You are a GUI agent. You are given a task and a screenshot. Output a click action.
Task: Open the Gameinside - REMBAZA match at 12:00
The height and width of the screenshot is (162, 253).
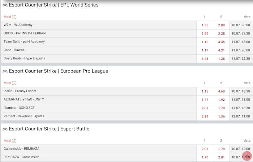coord(99,149)
